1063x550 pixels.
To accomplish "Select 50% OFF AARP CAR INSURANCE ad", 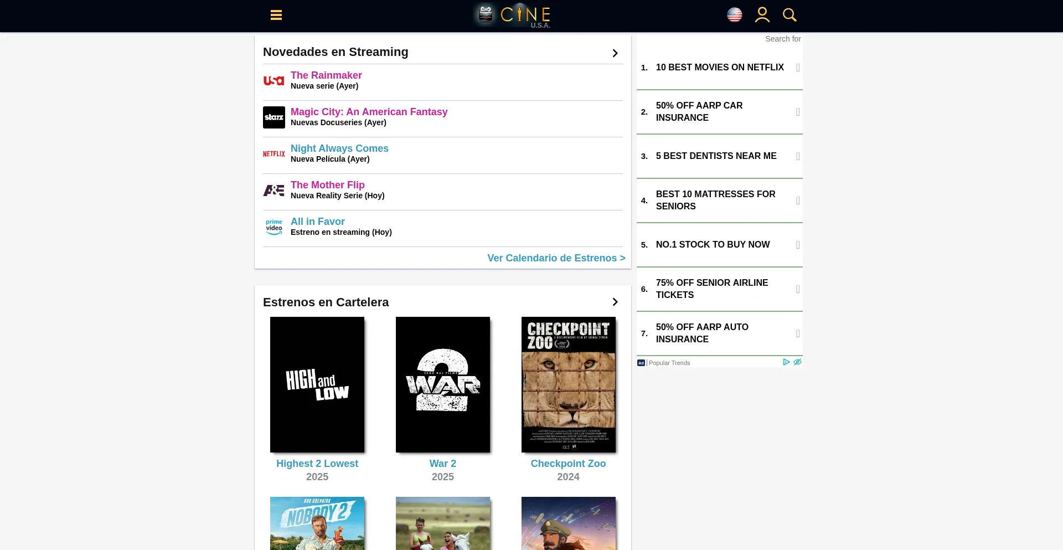I will 720,112.
